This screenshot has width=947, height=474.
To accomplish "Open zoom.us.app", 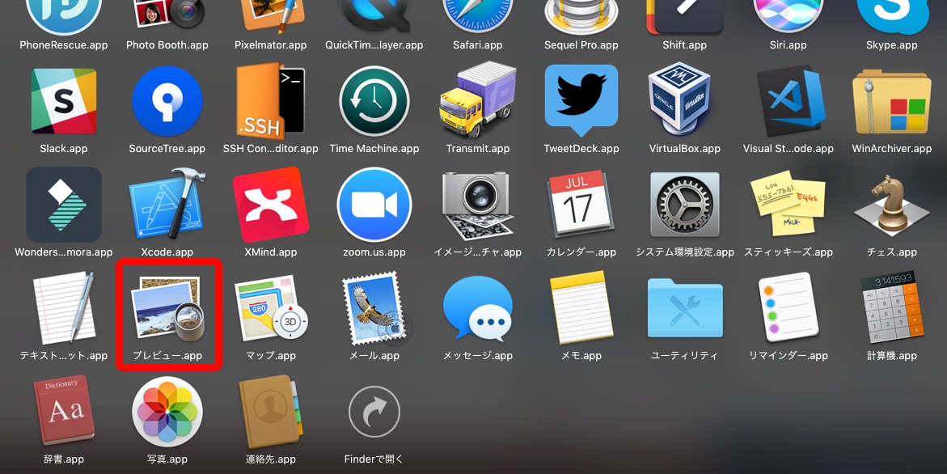I will (x=374, y=205).
